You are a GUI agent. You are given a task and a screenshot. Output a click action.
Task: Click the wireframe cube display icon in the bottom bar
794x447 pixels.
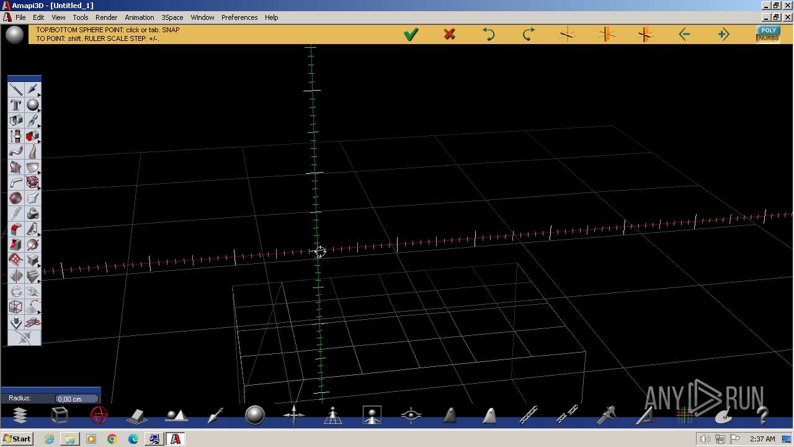pos(60,415)
